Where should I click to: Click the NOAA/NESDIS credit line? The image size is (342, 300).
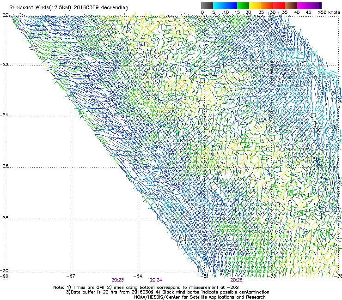point(200,297)
